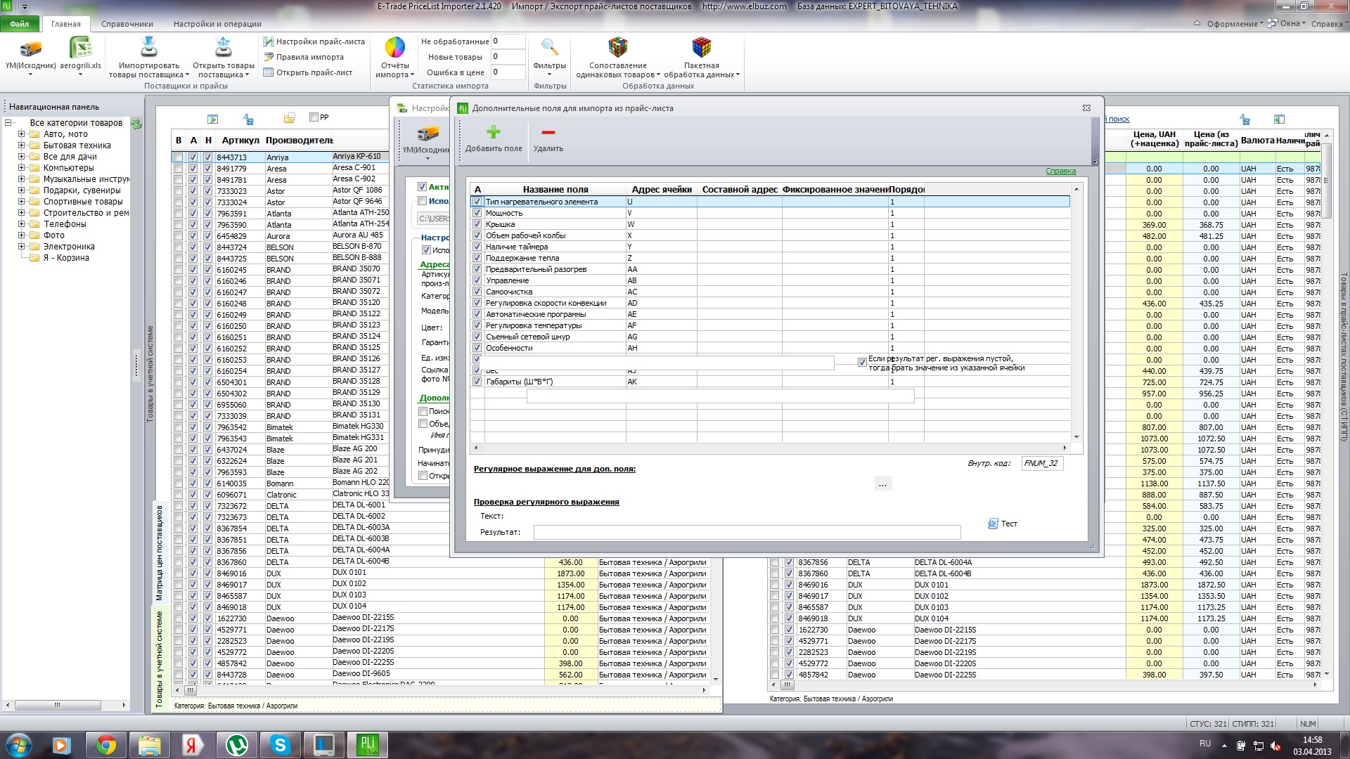Expand the Электроника category
1350x759 pixels.
(21, 247)
